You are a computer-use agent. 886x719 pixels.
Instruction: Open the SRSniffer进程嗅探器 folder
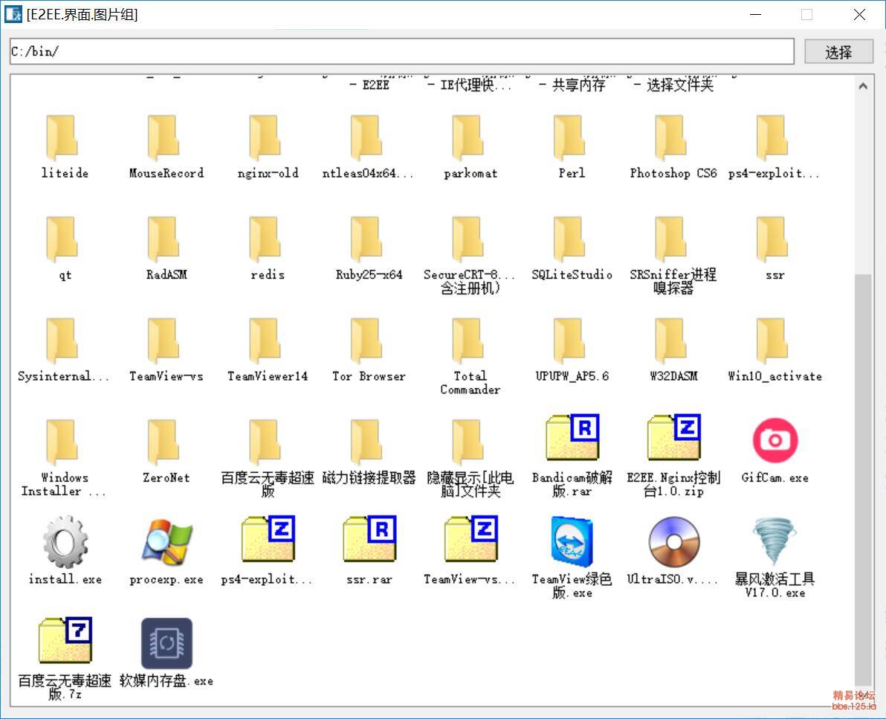(671, 239)
